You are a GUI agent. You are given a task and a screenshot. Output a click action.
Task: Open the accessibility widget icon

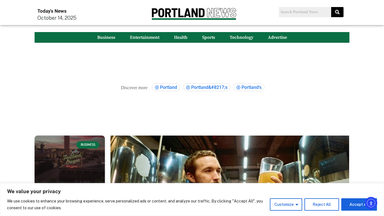[x=371, y=203]
